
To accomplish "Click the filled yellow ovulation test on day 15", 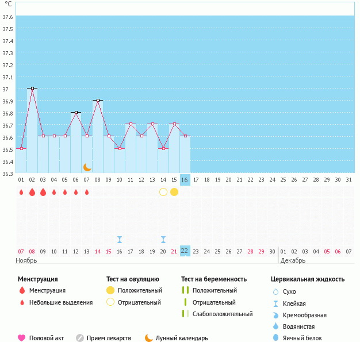I will pos(174,192).
